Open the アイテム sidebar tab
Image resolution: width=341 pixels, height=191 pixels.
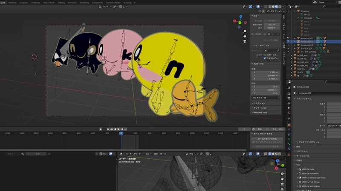click(284, 26)
